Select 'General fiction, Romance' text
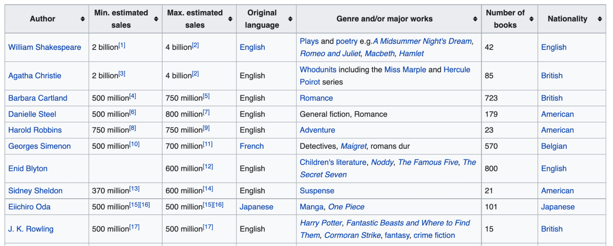 (343, 114)
